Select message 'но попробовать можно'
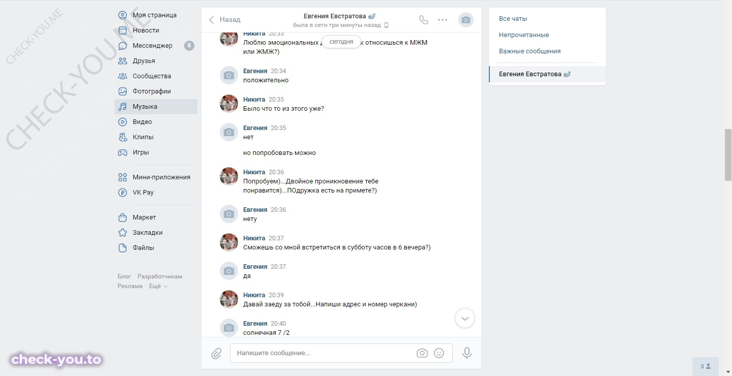Viewport: 732px width, 376px height. click(279, 153)
